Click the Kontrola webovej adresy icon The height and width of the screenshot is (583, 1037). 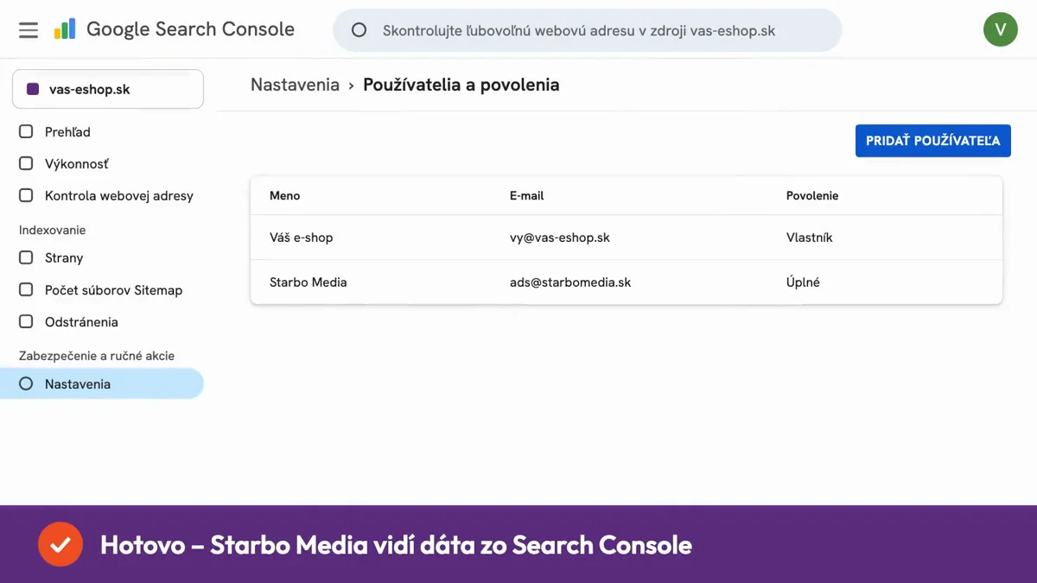click(x=26, y=195)
